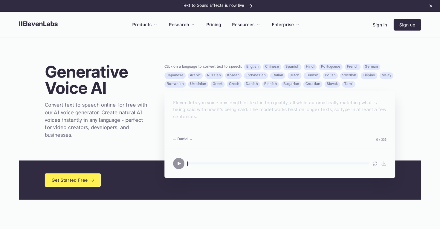
Task: Expand the Resources menu
Action: 246,25
